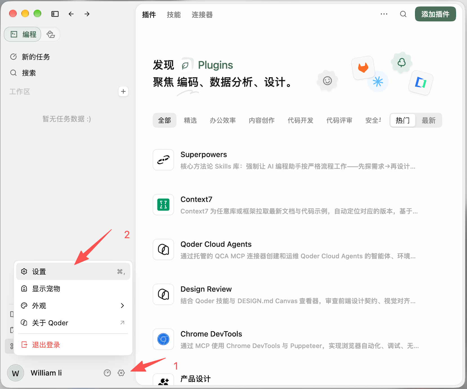This screenshot has width=467, height=389.
Task: Open the Design Review plugin icon
Action: point(163,294)
